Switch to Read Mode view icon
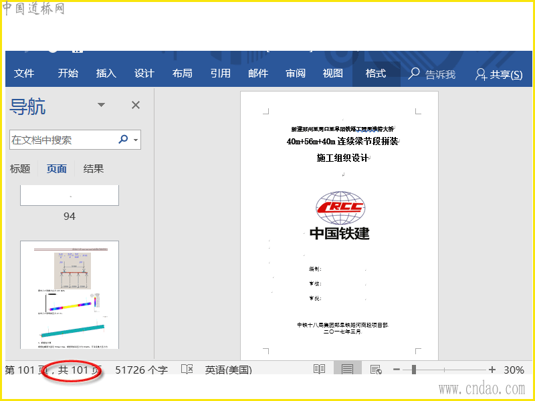This screenshot has width=535, height=401. pyautogui.click(x=320, y=370)
